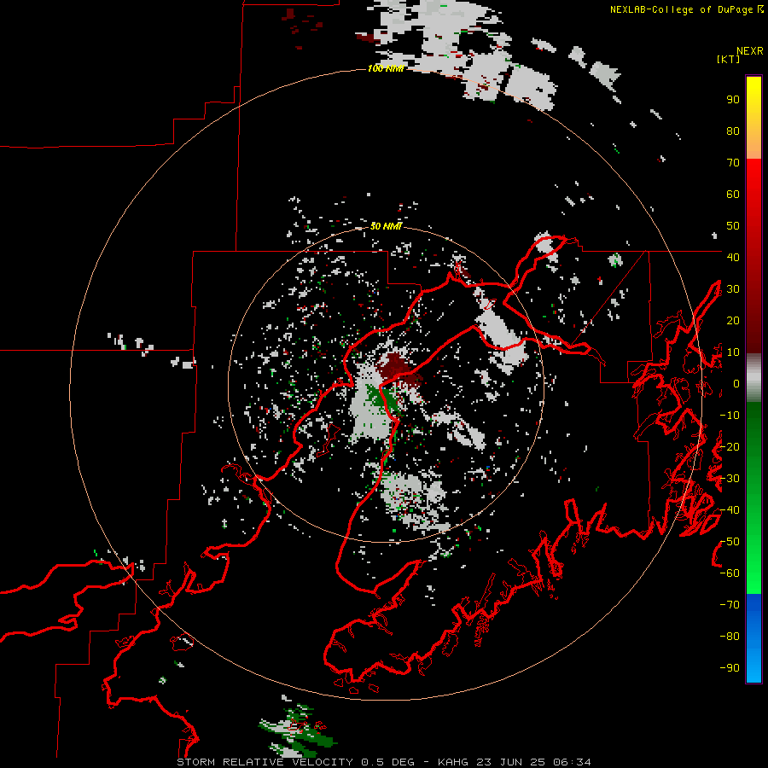
Task: Click the NEXR label above the scale
Action: 750,51
